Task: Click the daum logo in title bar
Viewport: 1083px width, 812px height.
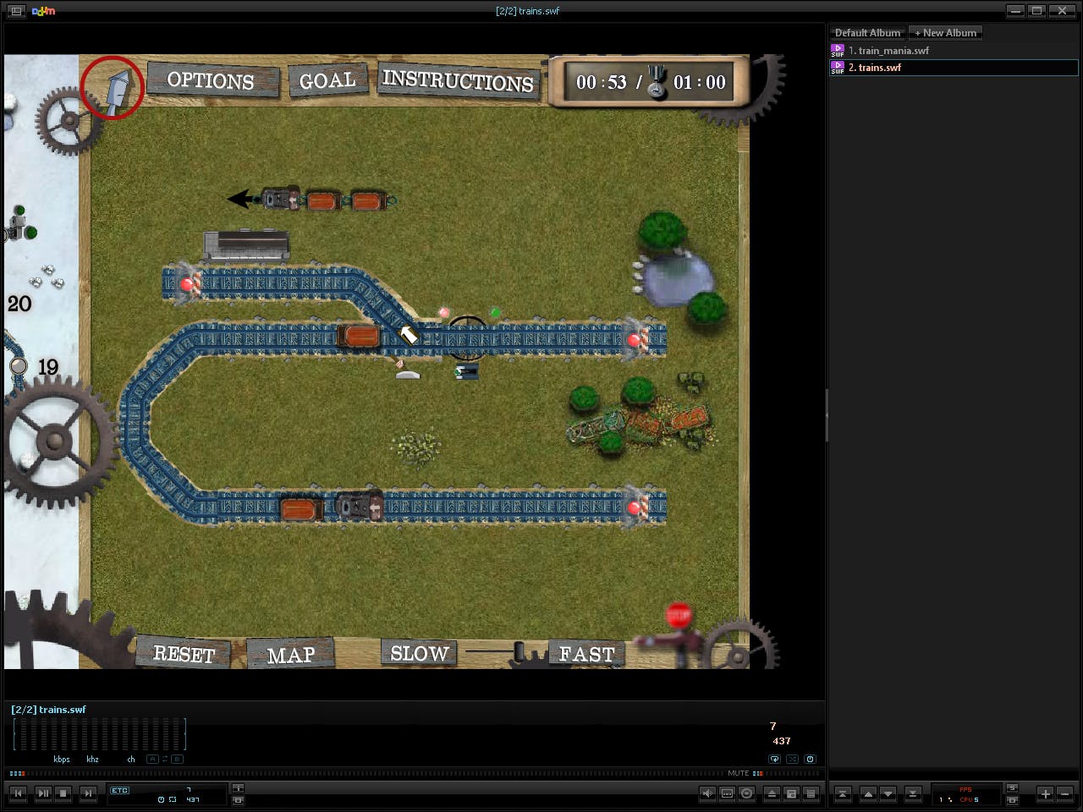Action: 43,11
